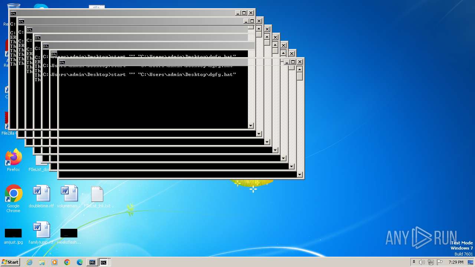The width and height of the screenshot is (475, 267).
Task: Select the amjust.jpg image file
Action: (13, 236)
